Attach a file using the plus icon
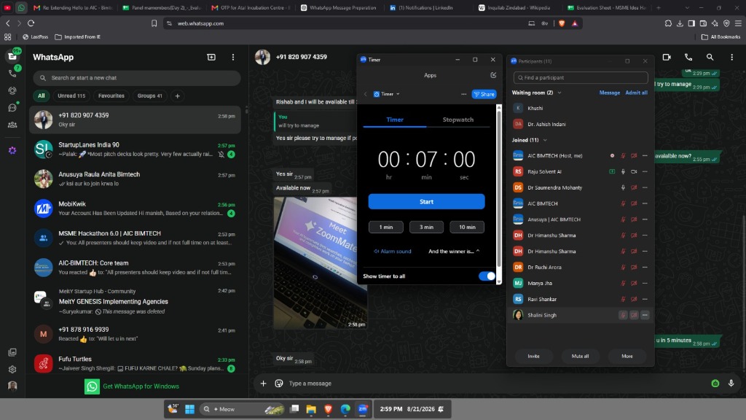The height and width of the screenshot is (420, 746). click(x=263, y=384)
